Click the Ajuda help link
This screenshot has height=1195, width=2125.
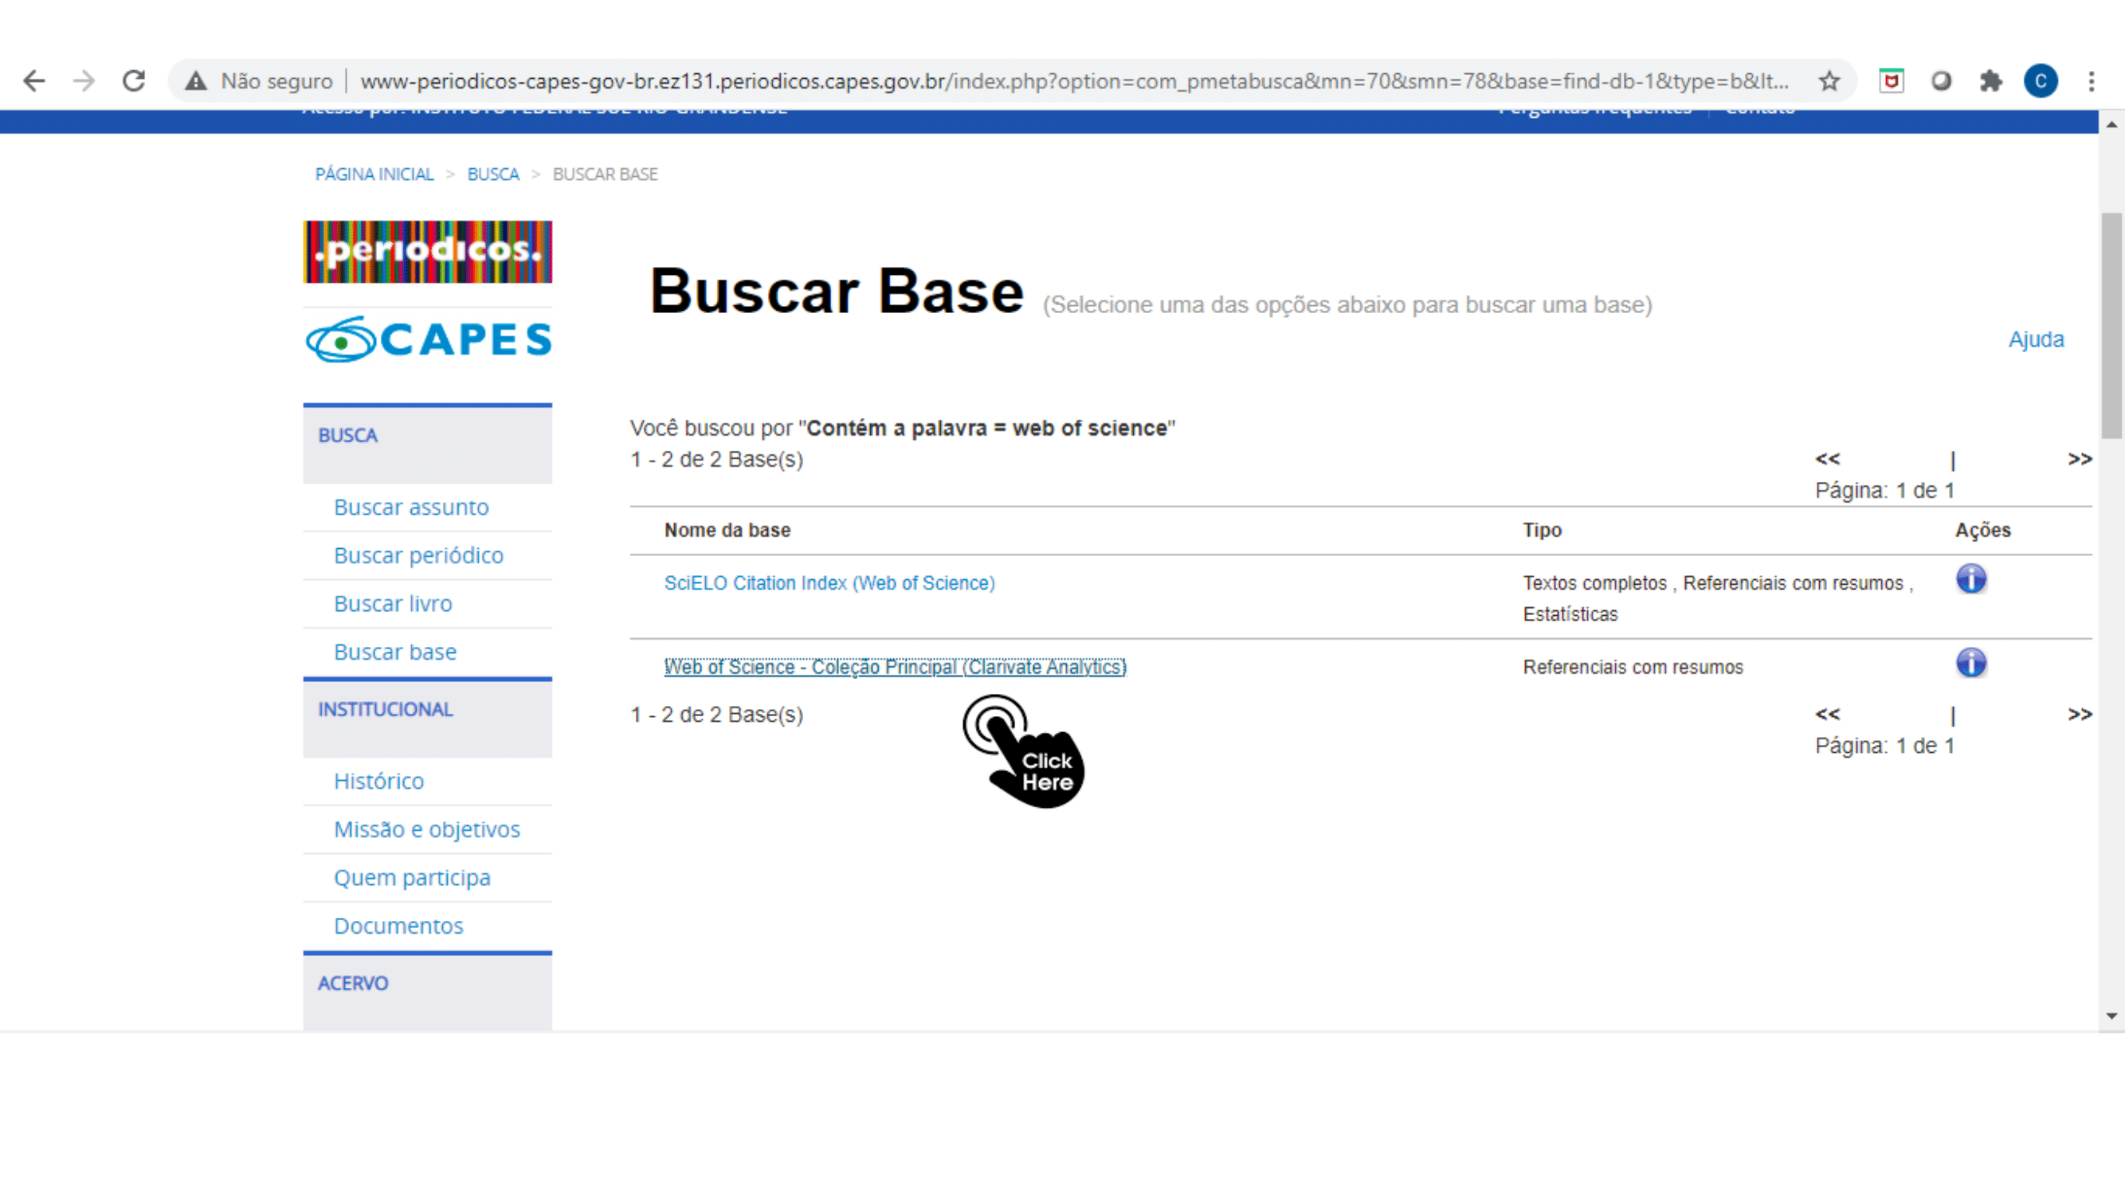click(x=2035, y=340)
